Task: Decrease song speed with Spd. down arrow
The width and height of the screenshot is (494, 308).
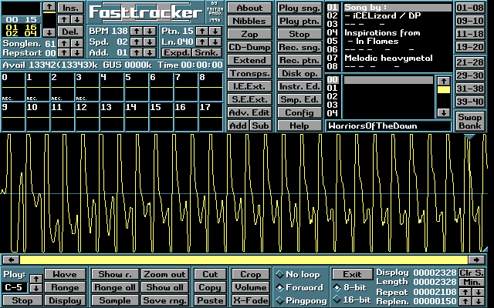Action: (149, 41)
